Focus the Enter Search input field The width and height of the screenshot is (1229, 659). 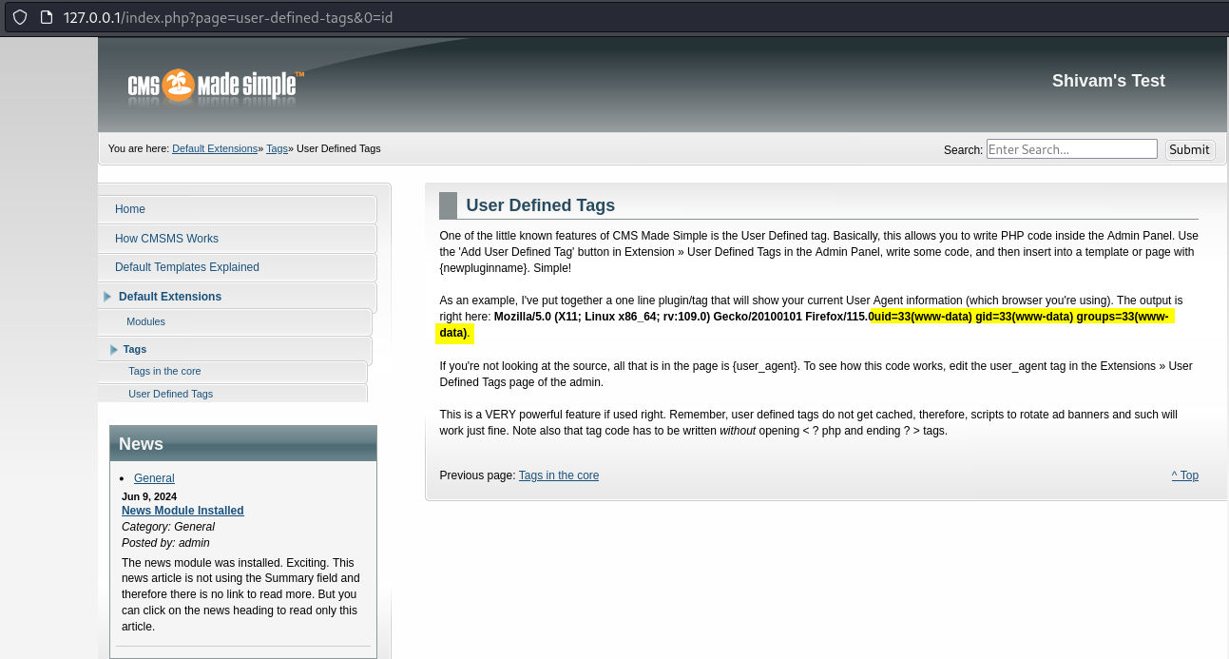click(1072, 149)
